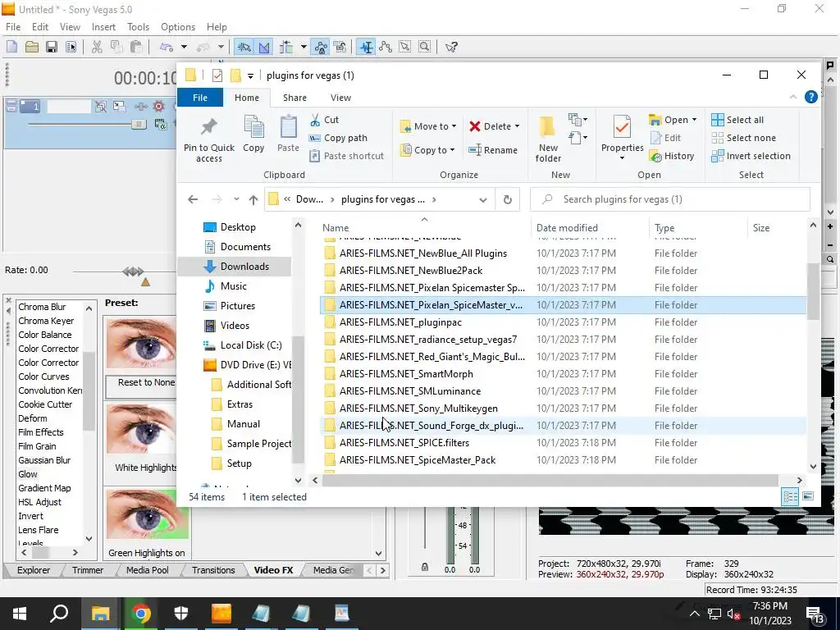The width and height of the screenshot is (840, 630).
Task: Select the Selection Edit tool in Vegas
Action: [x=405, y=47]
